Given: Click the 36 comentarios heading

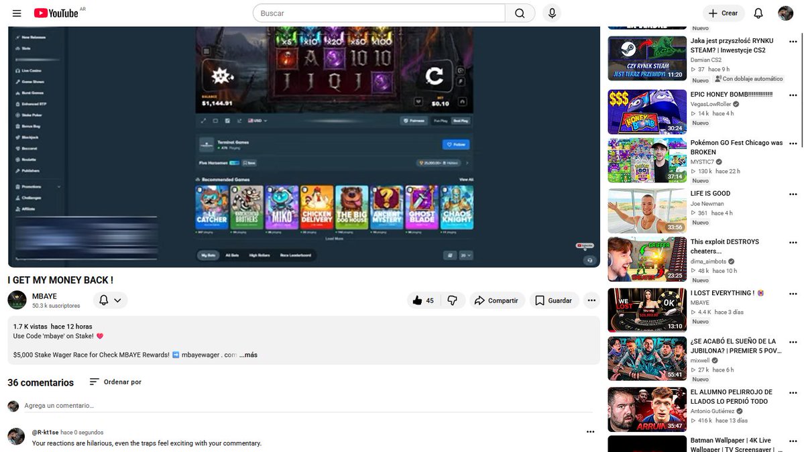Looking at the screenshot, I should click(x=40, y=383).
